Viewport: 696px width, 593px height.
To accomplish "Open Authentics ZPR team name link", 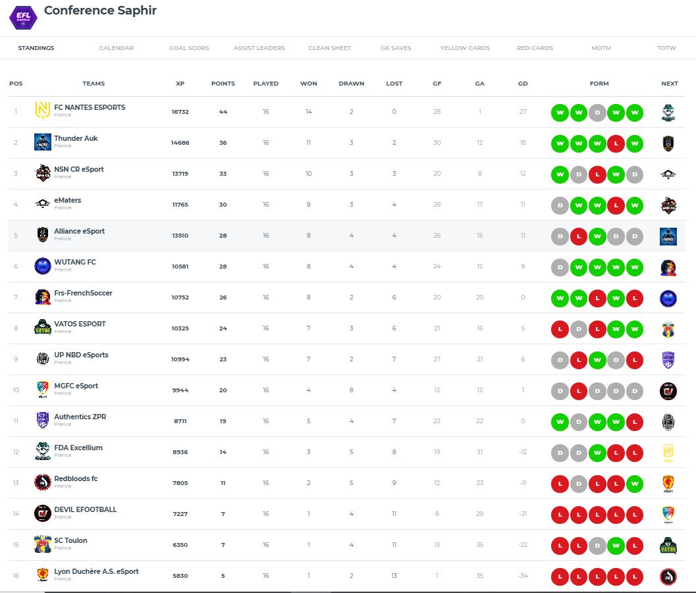I will point(80,417).
